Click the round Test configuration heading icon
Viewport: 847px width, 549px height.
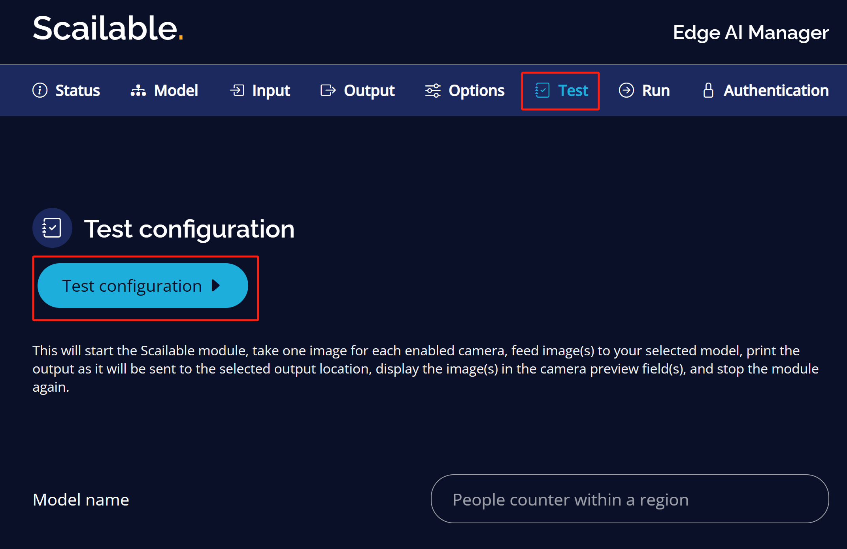(52, 228)
